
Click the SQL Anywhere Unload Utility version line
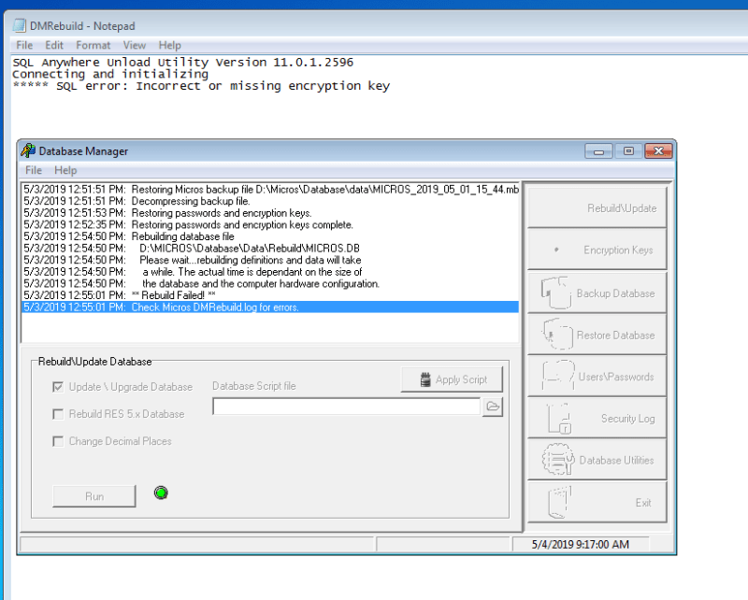click(182, 62)
